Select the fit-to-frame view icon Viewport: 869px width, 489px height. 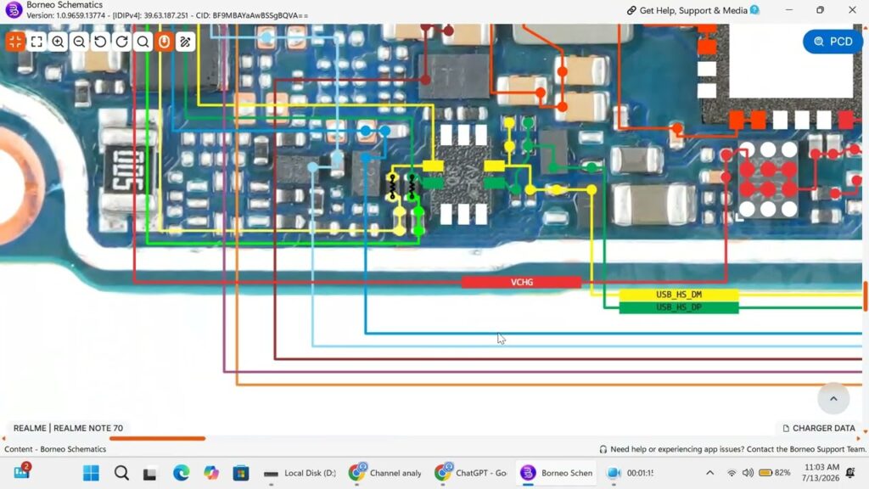(36, 42)
